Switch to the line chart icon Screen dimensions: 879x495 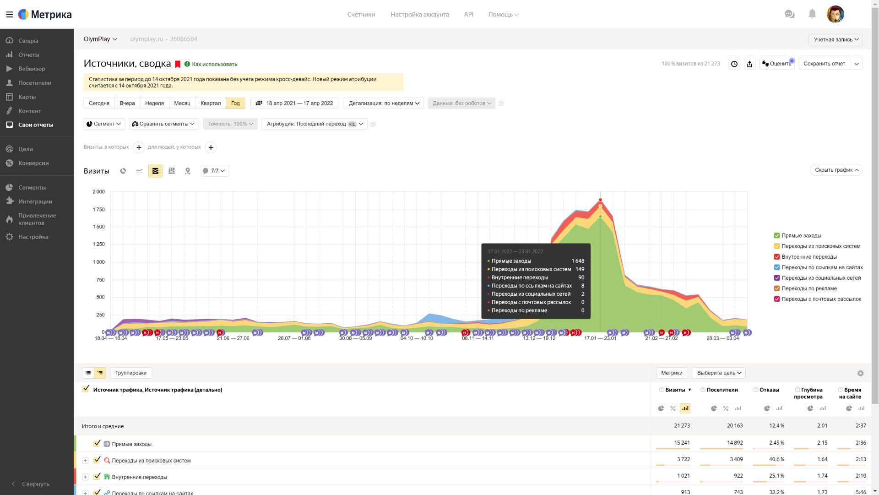point(139,171)
